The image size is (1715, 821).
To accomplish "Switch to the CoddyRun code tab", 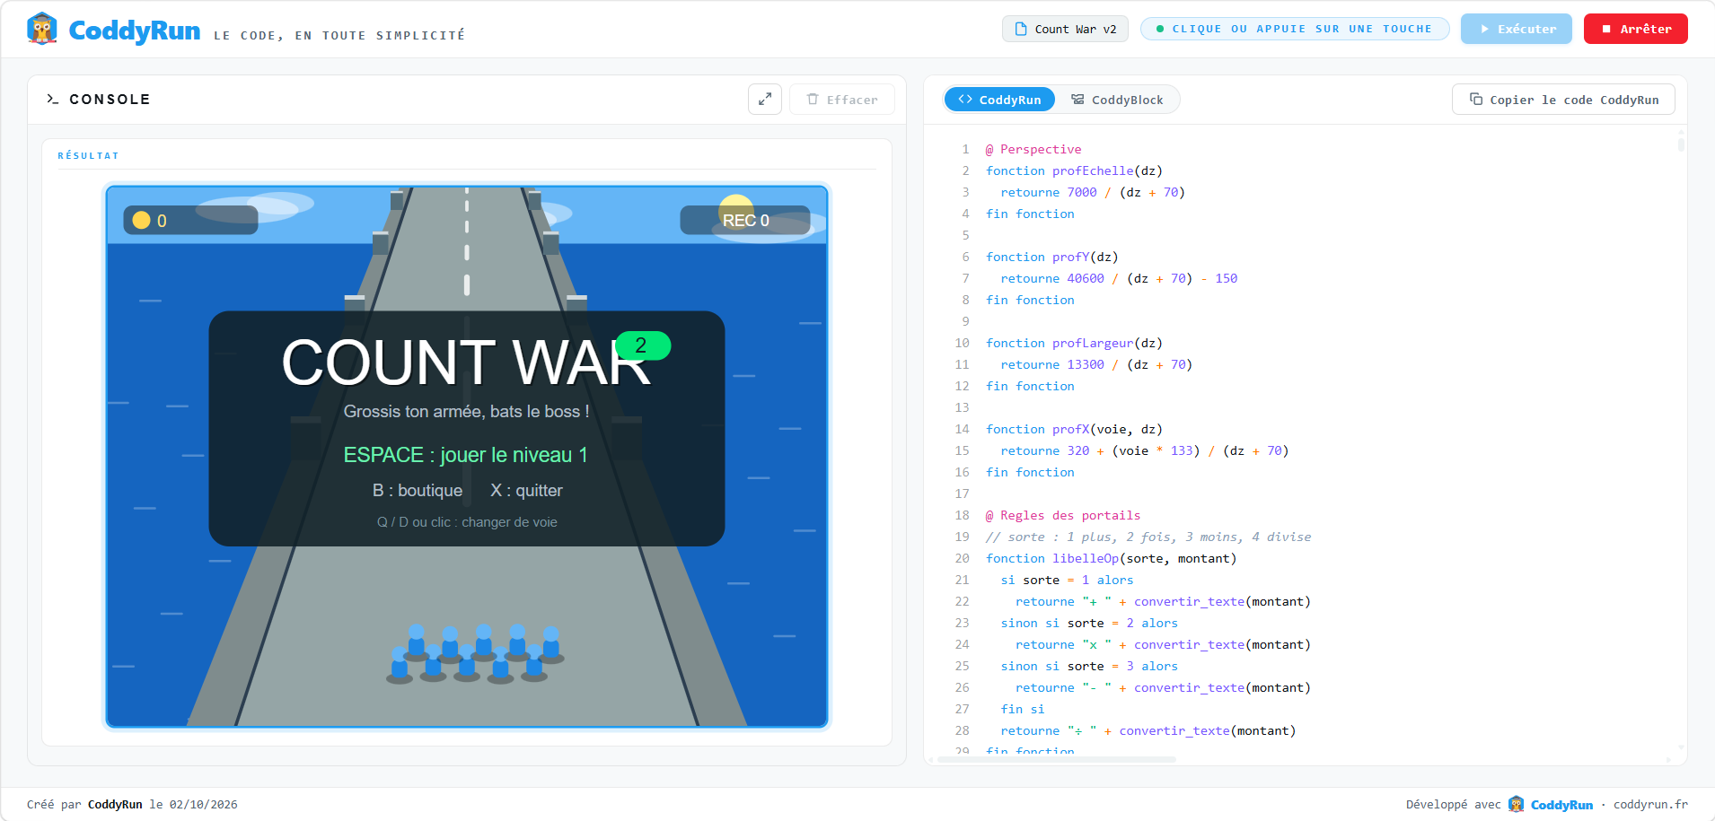I will pyautogui.click(x=999, y=100).
